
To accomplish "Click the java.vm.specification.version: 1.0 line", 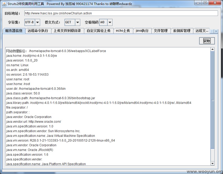I will pyautogui.click(x=30, y=126).
